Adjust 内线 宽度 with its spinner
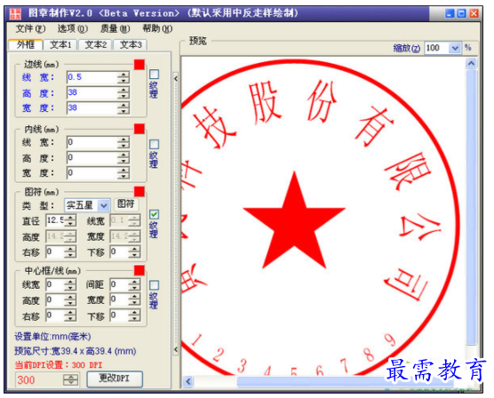This screenshot has height=398, width=494. (x=123, y=173)
